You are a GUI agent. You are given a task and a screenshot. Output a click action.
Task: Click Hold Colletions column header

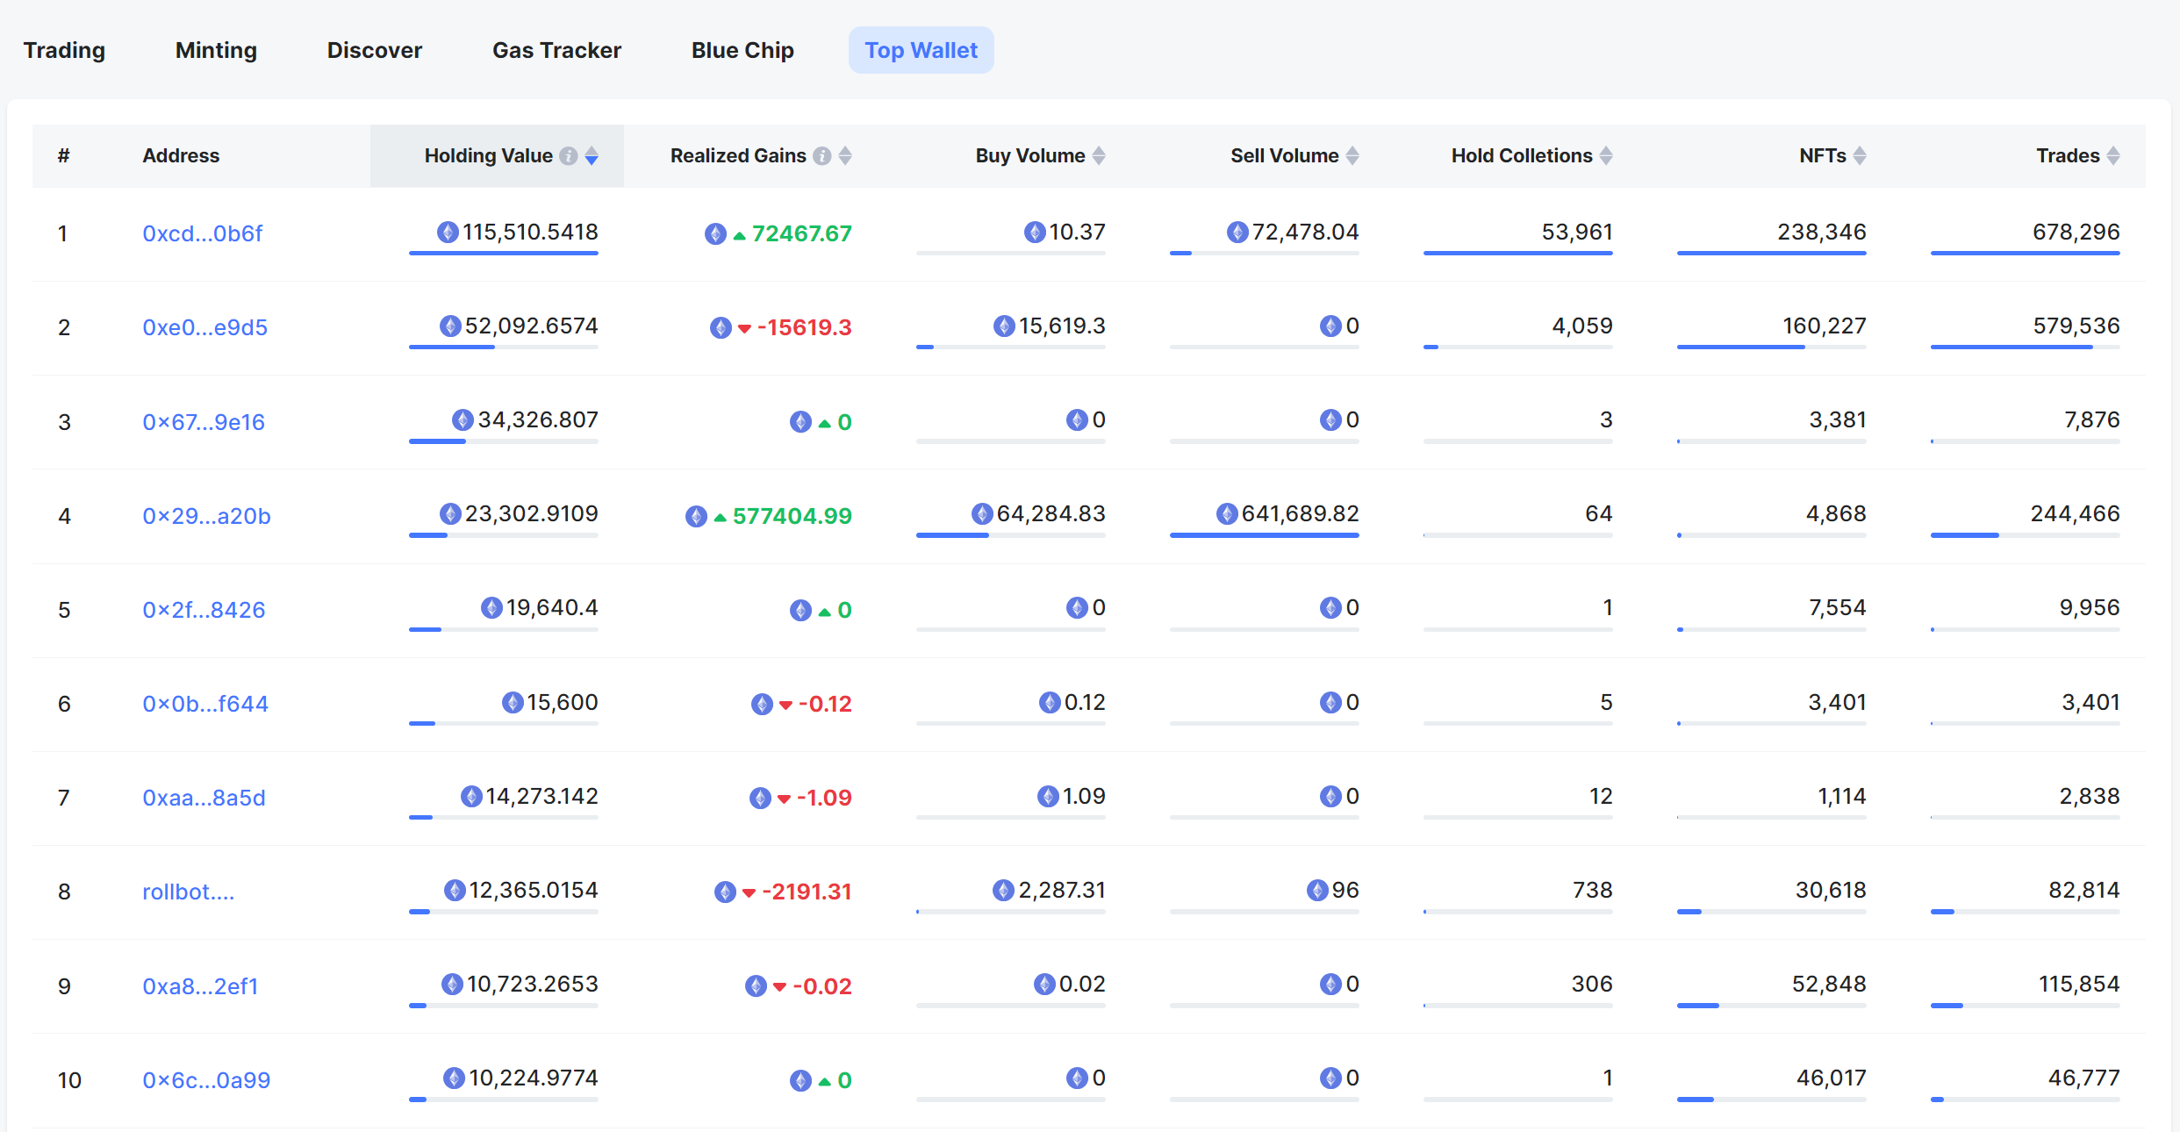(x=1521, y=156)
